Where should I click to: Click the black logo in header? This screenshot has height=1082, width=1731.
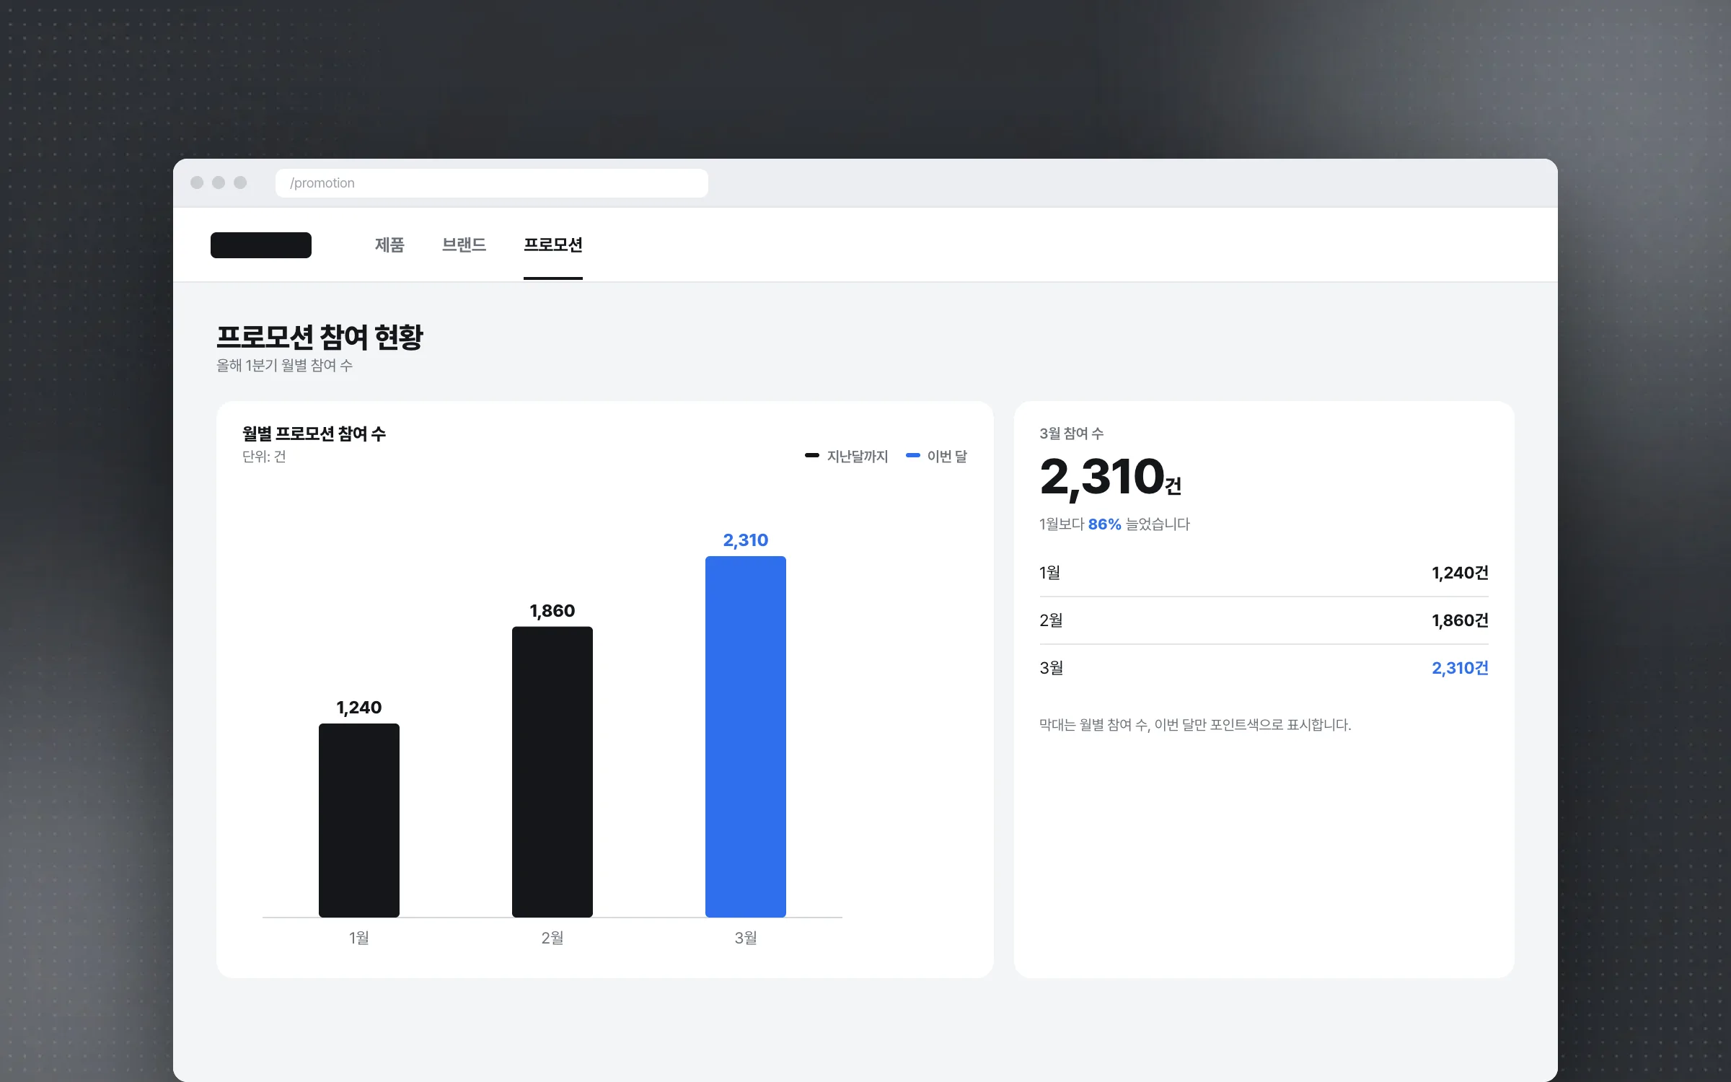click(261, 245)
